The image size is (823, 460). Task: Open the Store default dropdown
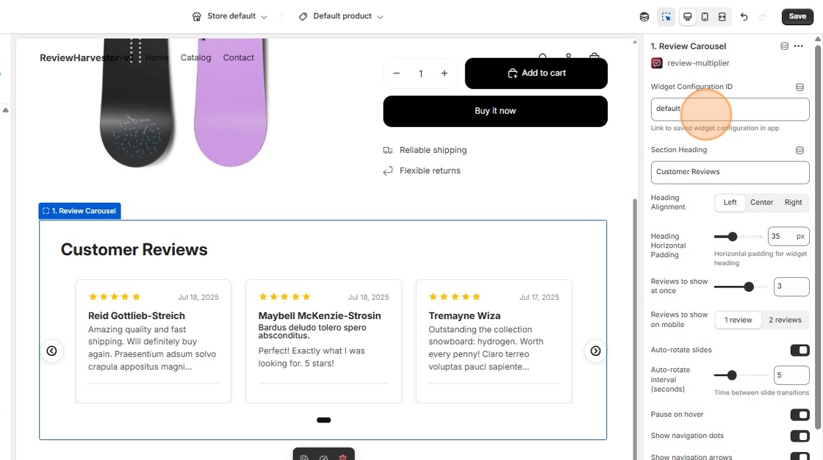(x=230, y=15)
